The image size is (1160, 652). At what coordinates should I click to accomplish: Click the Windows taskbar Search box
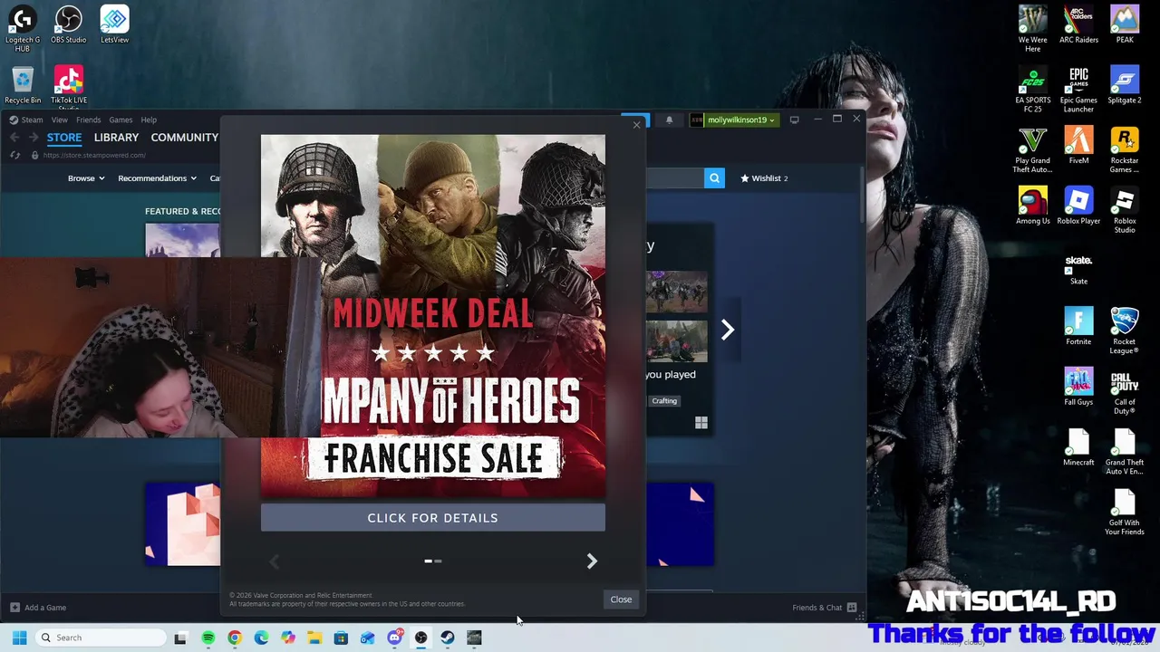click(101, 638)
